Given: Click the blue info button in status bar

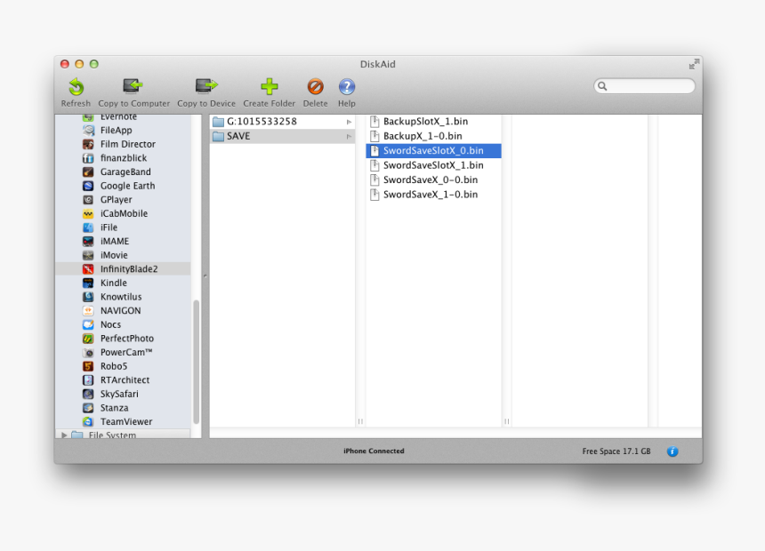Looking at the screenshot, I should click(672, 451).
